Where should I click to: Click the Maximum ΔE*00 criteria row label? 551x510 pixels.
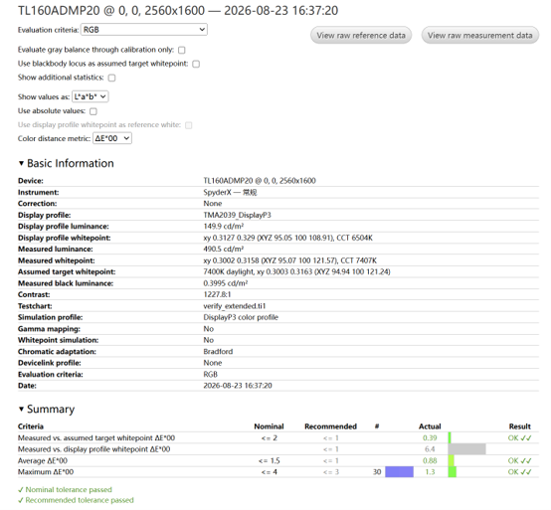pyautogui.click(x=46, y=471)
